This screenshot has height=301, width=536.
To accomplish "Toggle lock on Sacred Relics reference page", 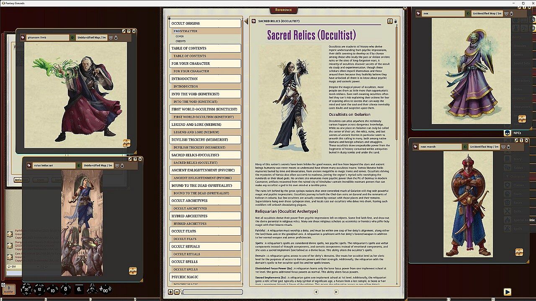I will coord(395,21).
